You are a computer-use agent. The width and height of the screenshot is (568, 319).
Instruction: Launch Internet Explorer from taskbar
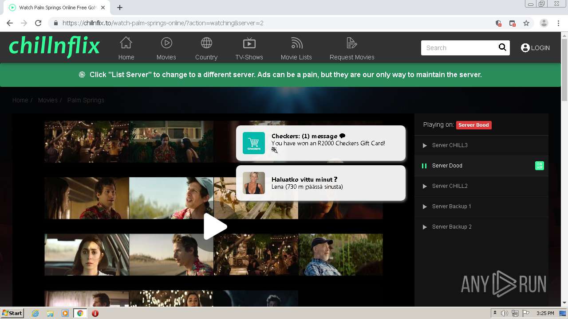click(x=35, y=313)
